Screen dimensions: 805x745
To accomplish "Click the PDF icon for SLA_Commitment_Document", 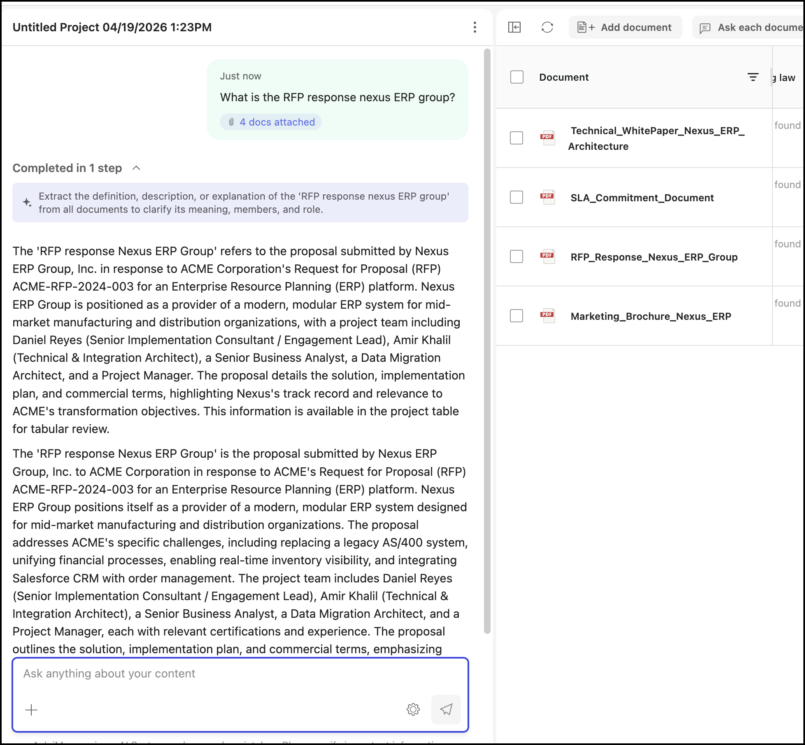I will pyautogui.click(x=547, y=196).
